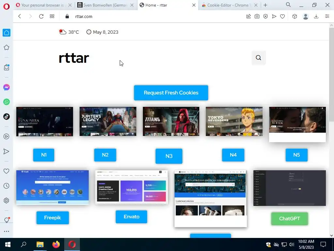This screenshot has width=334, height=251.
Task: Open Windows notification center icon
Action: [323, 244]
